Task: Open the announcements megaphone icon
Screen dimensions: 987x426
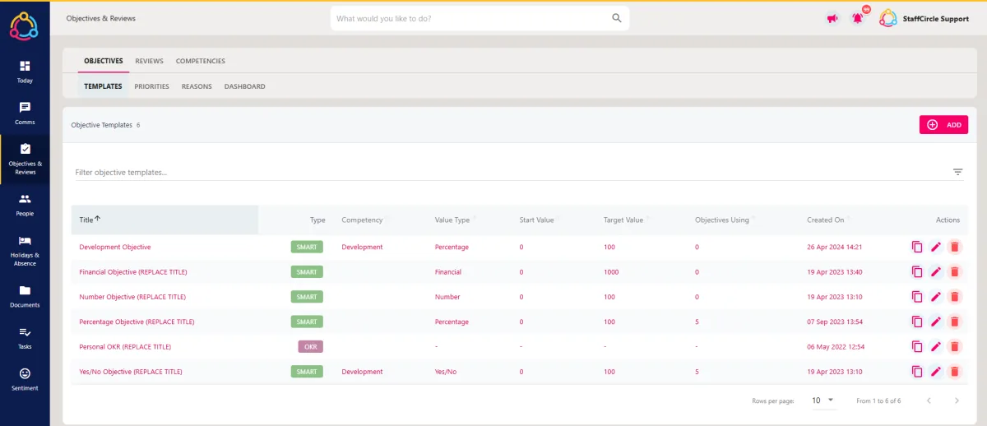Action: click(832, 18)
